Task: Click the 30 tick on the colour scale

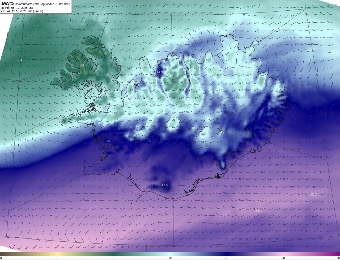Action: [283, 258]
